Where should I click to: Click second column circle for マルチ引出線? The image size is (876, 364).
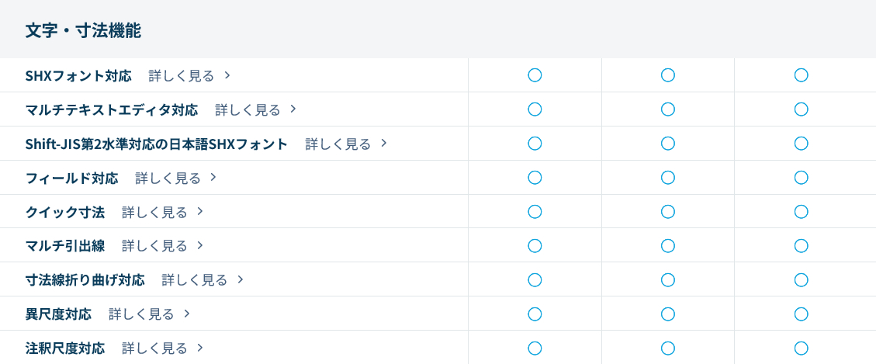668,246
